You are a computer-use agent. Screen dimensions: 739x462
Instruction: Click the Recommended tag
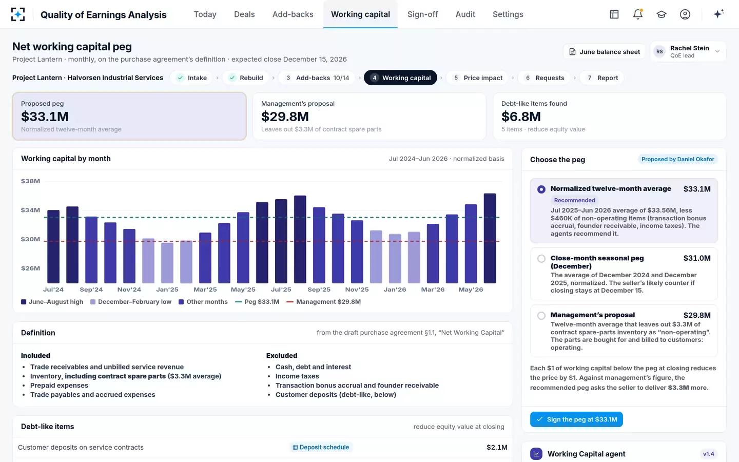click(x=574, y=201)
